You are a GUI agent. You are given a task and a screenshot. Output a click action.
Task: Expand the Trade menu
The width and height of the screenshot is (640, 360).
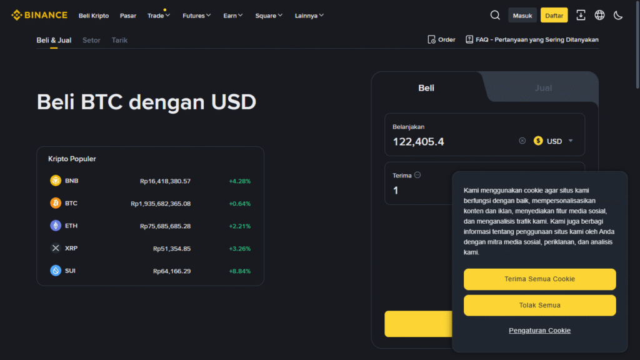click(158, 16)
